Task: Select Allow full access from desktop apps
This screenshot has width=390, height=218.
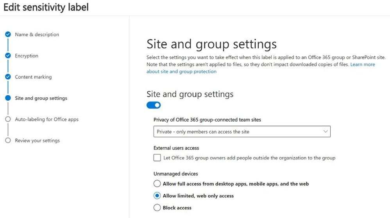Action: 157,184
